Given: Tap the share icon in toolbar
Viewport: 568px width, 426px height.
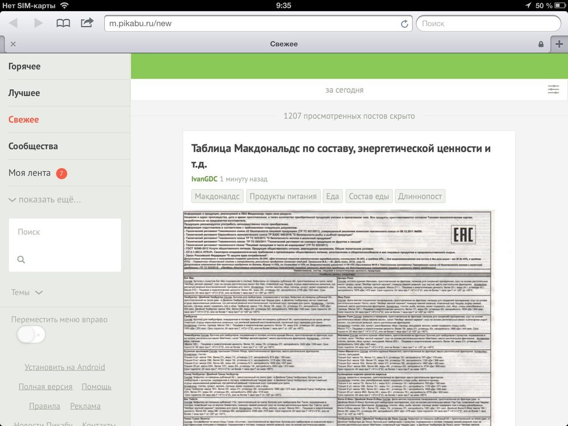Looking at the screenshot, I should 87,23.
